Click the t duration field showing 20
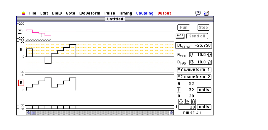Viewport: 268px width, 130px height. (x=187, y=107)
